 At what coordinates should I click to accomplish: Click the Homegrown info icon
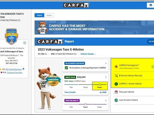point(153,67)
